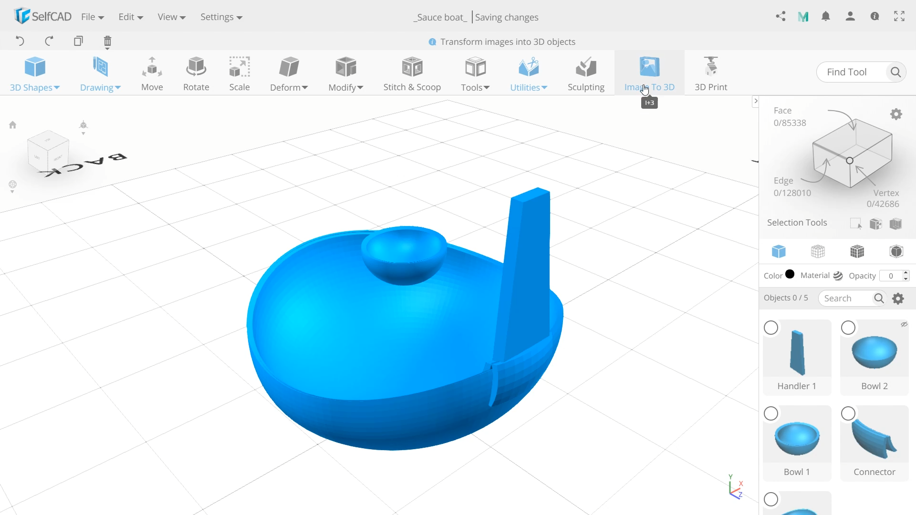Open notifications bell

[x=826, y=17]
